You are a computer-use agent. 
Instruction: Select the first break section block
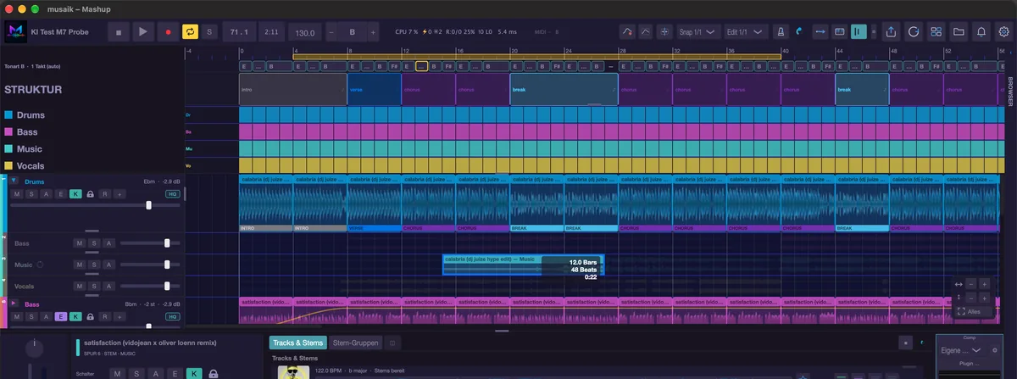click(x=564, y=89)
